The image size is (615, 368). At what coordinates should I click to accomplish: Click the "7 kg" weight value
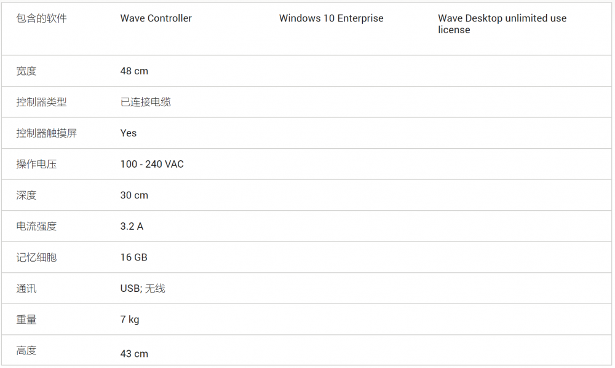point(130,319)
